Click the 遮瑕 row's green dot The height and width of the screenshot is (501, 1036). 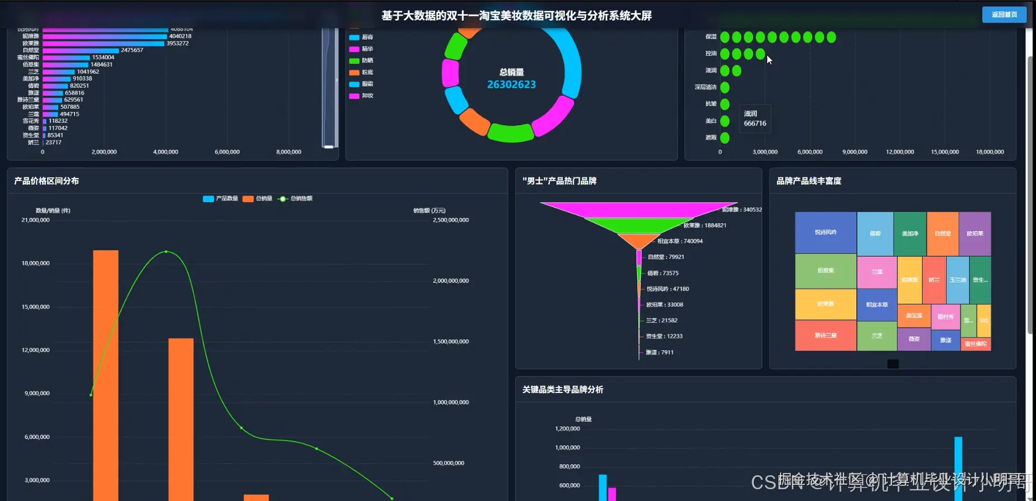tap(725, 138)
